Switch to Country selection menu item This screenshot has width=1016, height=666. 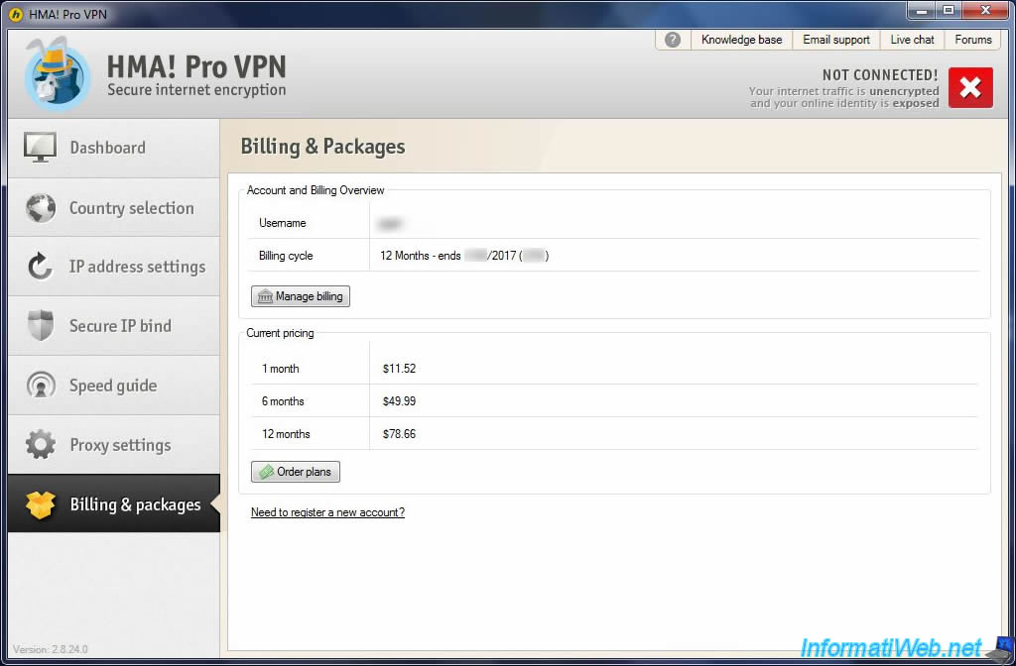(131, 208)
